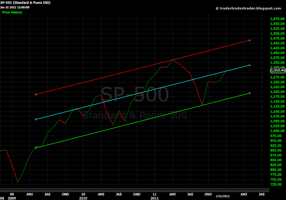Select the left endpoint handle of cyan midline
The height and width of the screenshot is (200, 286).
[36, 120]
